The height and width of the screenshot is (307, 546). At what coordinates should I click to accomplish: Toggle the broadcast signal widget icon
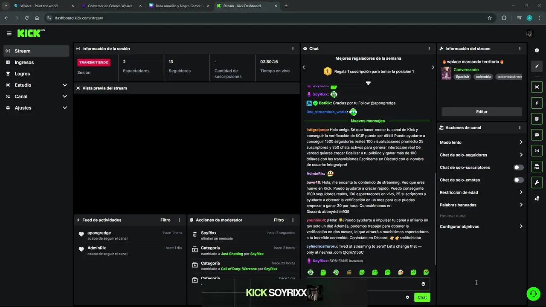pos(537,151)
